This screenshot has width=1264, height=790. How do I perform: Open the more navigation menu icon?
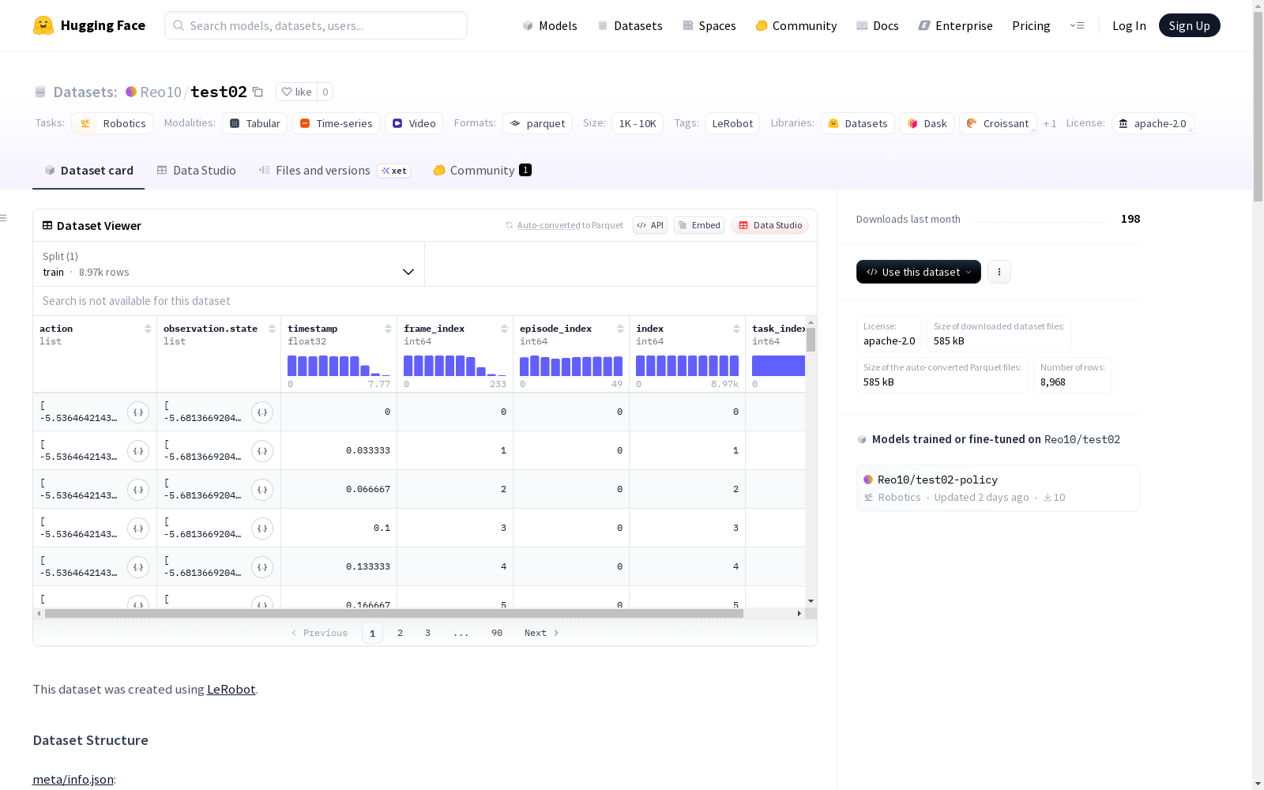click(1077, 25)
